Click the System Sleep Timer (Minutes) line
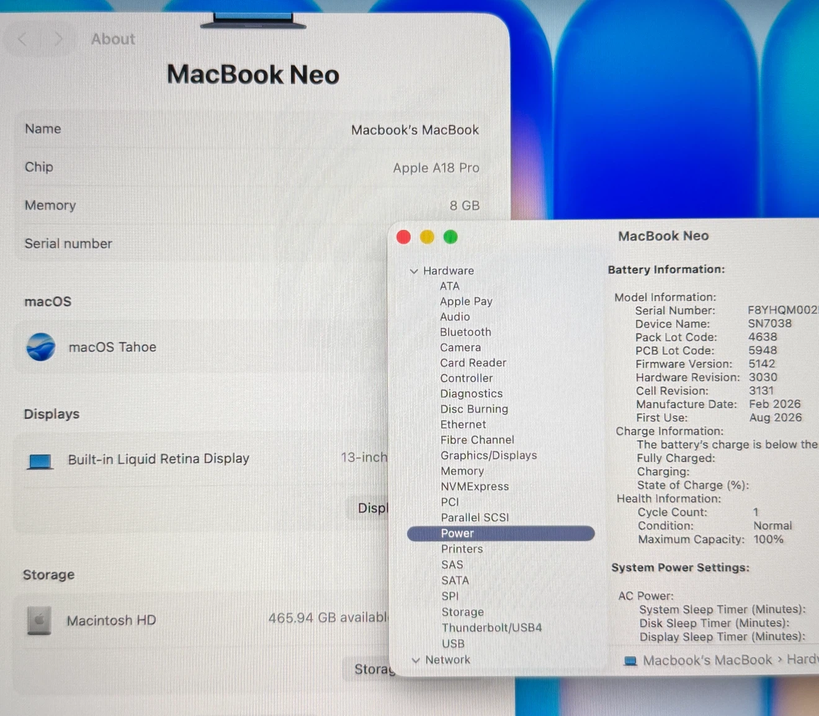Viewport: 819px width, 716px height. [x=723, y=610]
